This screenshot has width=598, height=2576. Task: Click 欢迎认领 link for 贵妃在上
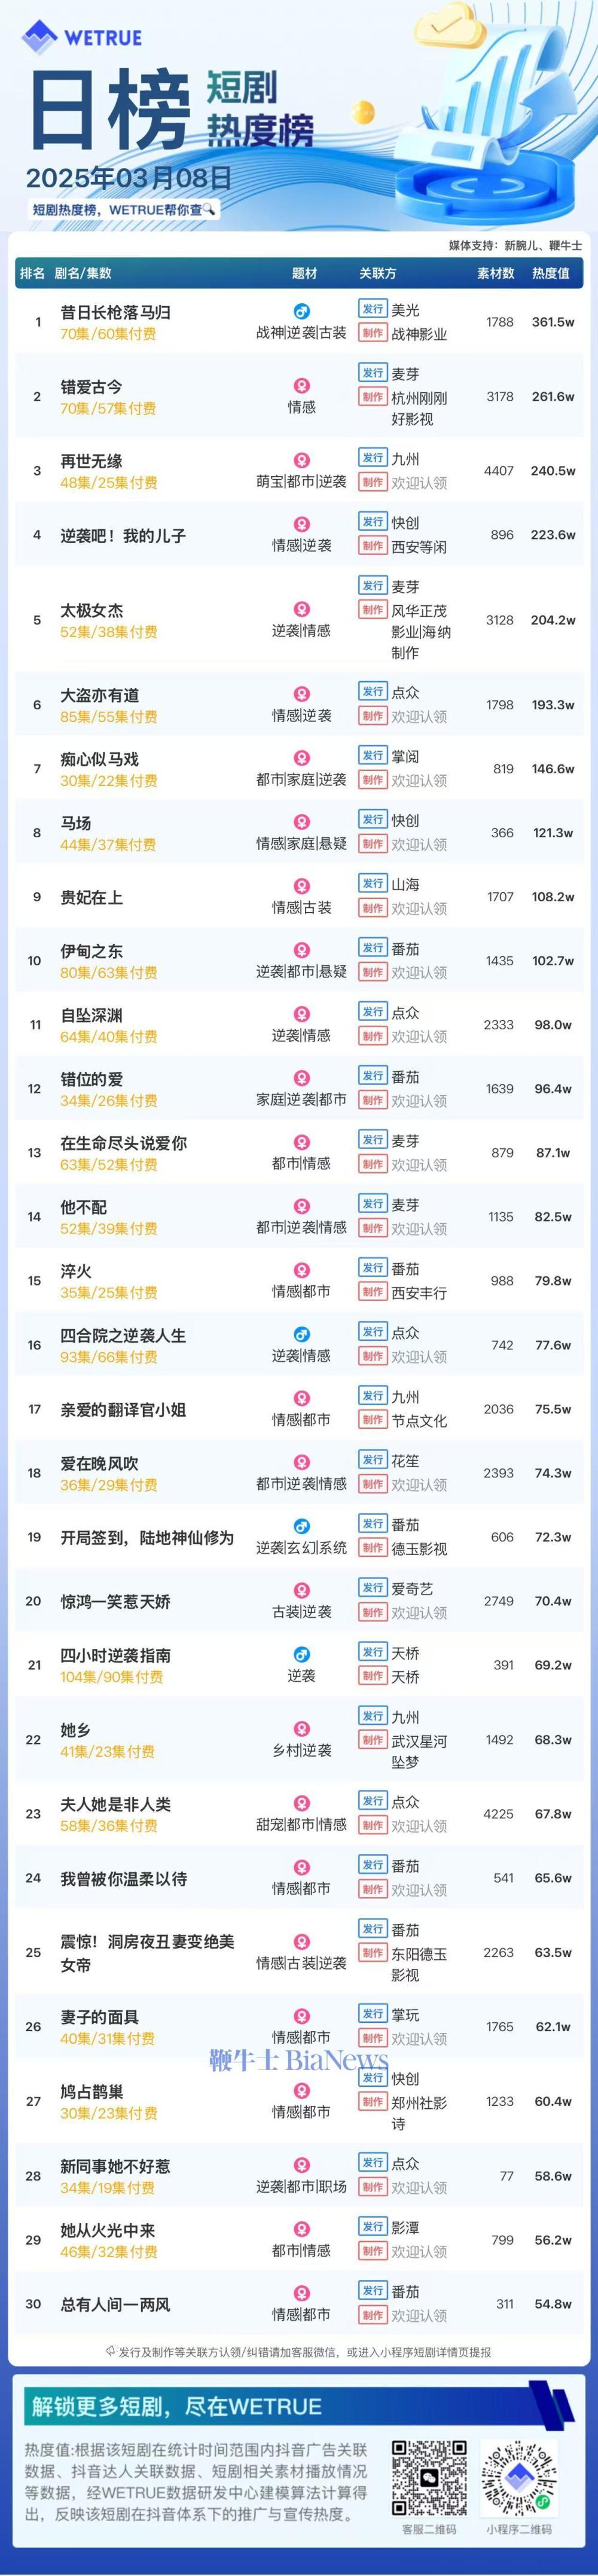click(419, 909)
